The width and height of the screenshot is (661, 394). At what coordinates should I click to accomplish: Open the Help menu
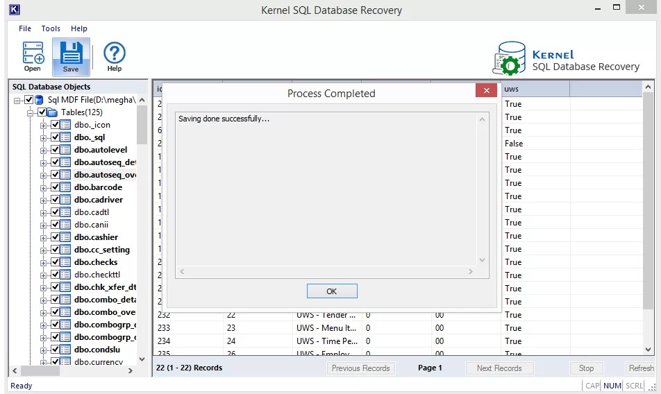(x=79, y=28)
